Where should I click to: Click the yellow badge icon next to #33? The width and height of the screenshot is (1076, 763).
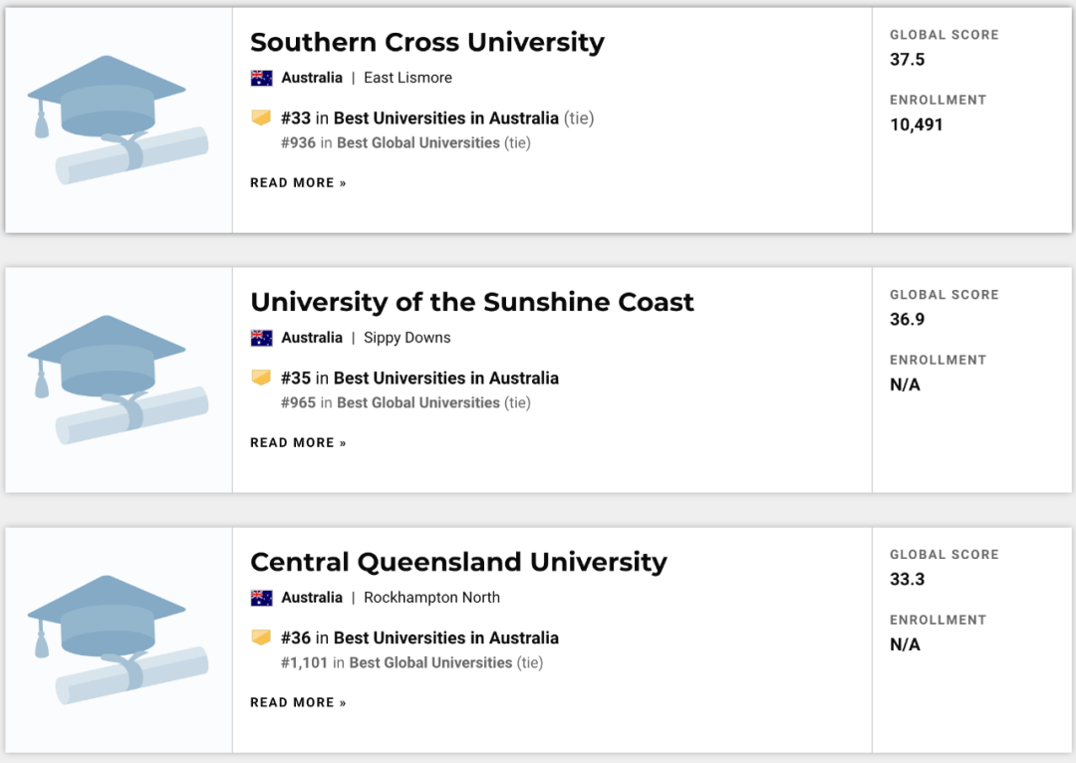pyautogui.click(x=261, y=118)
